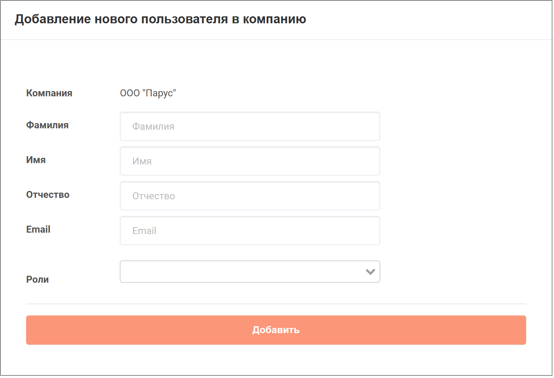This screenshot has width=554, height=378.
Task: Click the word "компанию" in the heading
Action: (x=274, y=19)
